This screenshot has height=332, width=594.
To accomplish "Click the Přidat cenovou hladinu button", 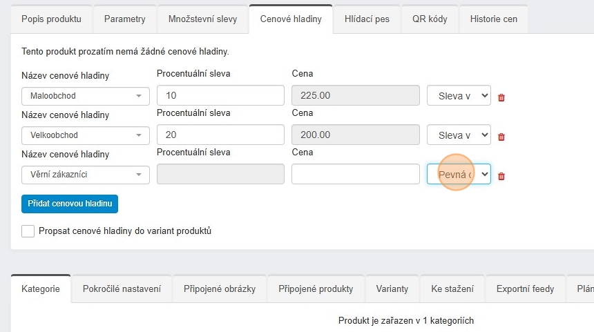I will (70, 204).
